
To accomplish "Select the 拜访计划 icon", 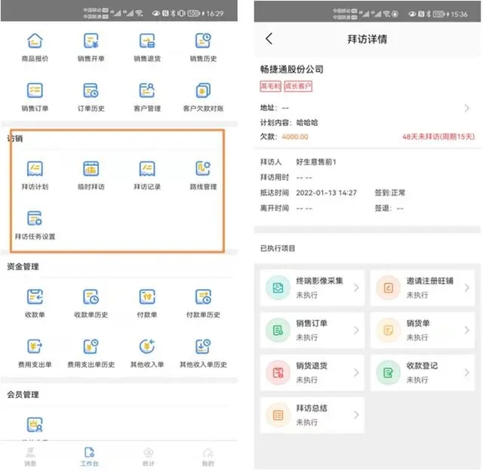I will (x=35, y=168).
